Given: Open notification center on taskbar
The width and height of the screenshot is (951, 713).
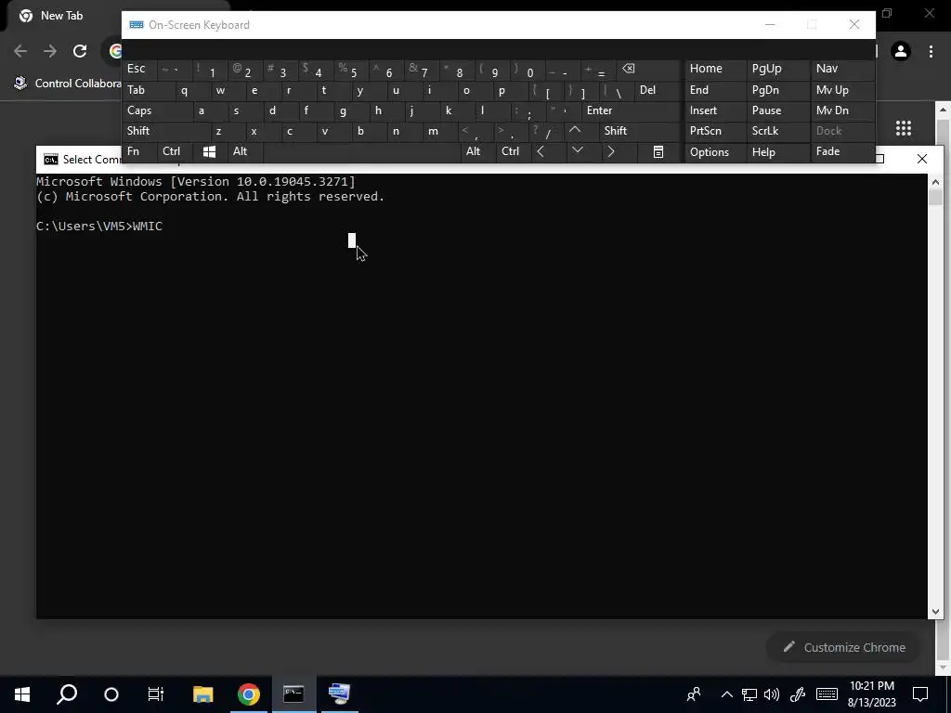Looking at the screenshot, I should [x=920, y=694].
